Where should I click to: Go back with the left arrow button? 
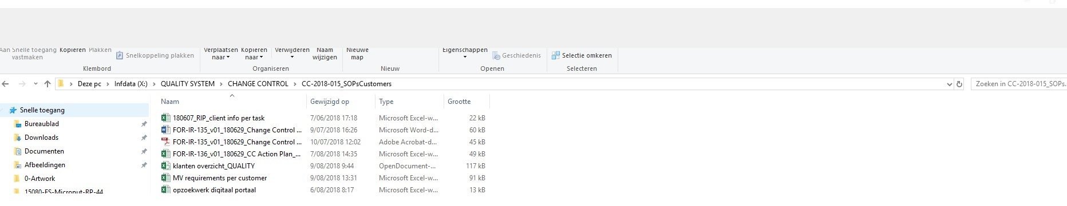[6, 84]
